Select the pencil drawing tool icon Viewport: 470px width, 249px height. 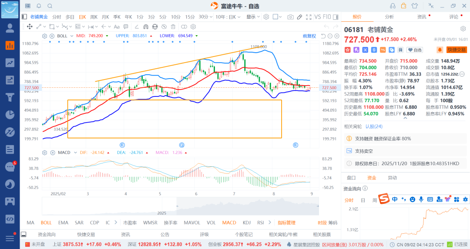pos(299,17)
